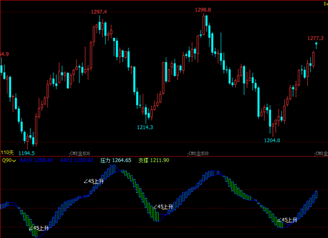Image resolution: width=328 pixels, height=238 pixels.
Task: Select the AA12 1250.93 indicator label
Action: [x=76, y=160]
